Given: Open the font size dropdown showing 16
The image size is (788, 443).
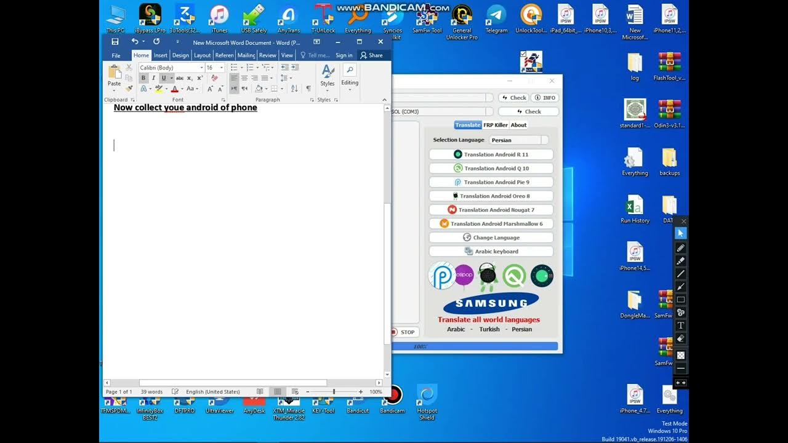Looking at the screenshot, I should click(x=222, y=68).
